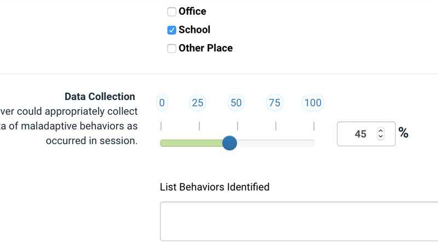Click the School label text
Viewport: 438px width, 242px height.
point(194,30)
